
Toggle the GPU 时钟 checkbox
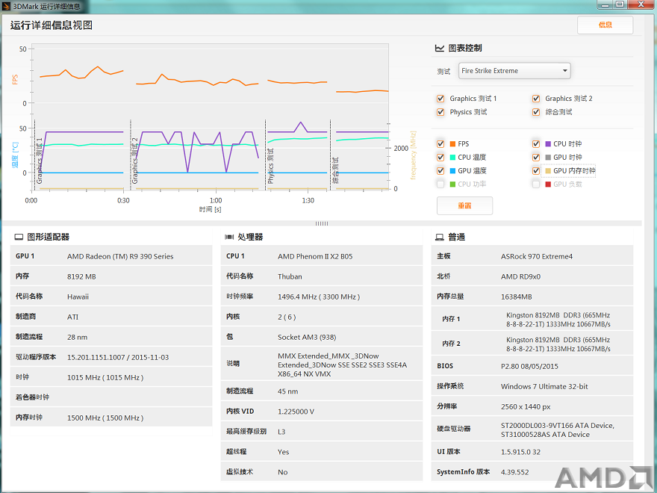pyautogui.click(x=536, y=157)
